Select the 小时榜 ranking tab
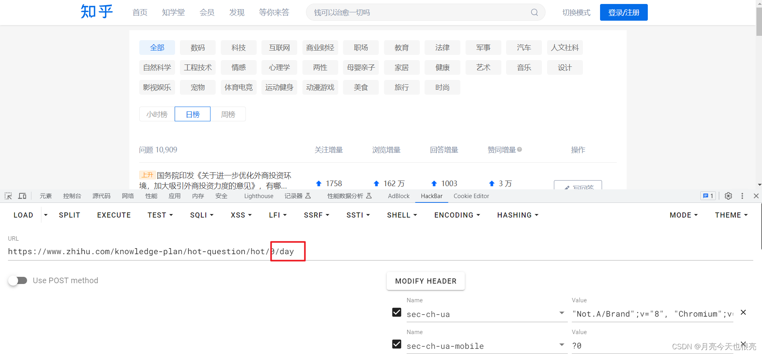762x354 pixels. coord(157,114)
